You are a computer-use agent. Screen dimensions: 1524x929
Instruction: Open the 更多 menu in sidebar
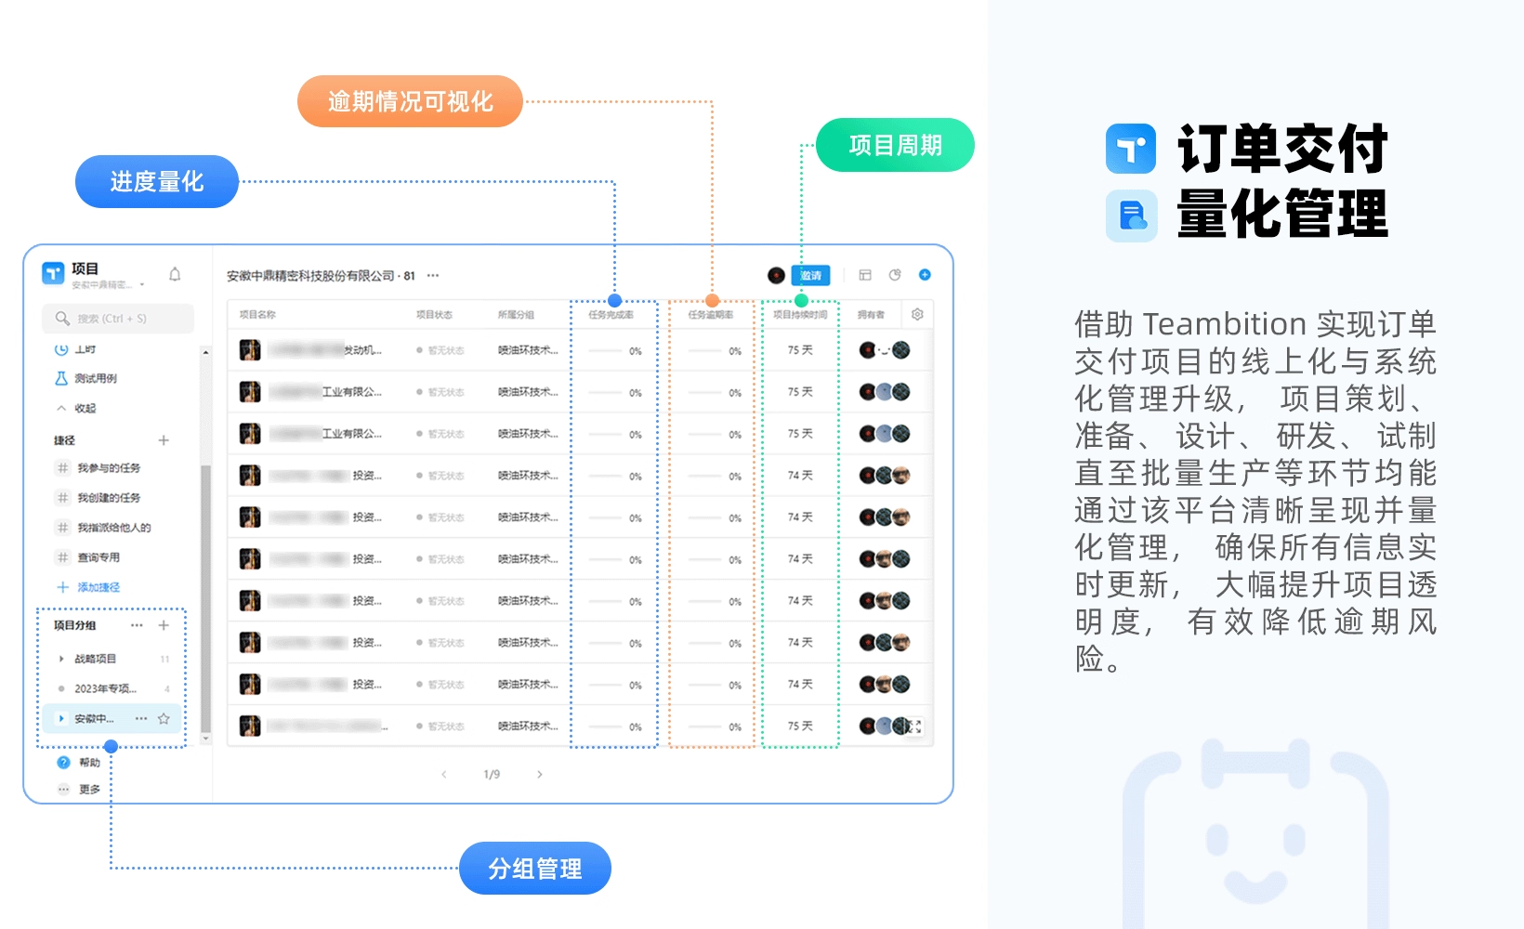point(78,789)
